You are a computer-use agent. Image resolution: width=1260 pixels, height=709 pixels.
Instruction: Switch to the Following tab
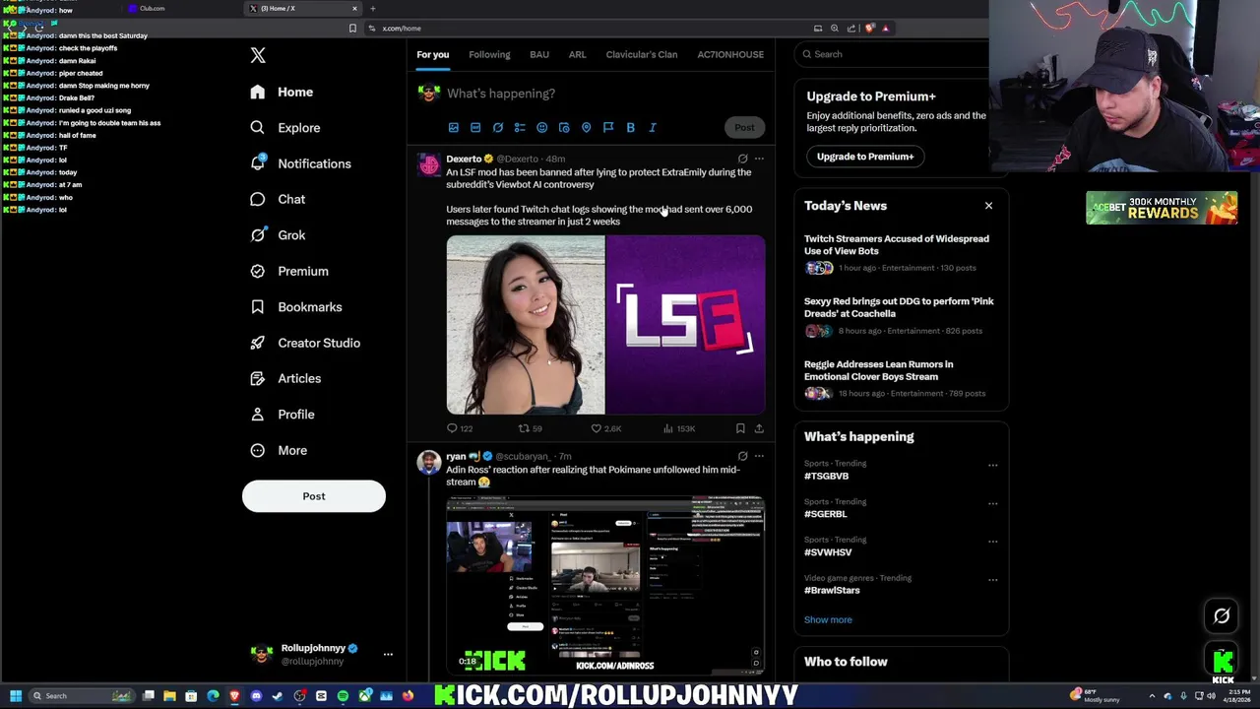coord(489,54)
